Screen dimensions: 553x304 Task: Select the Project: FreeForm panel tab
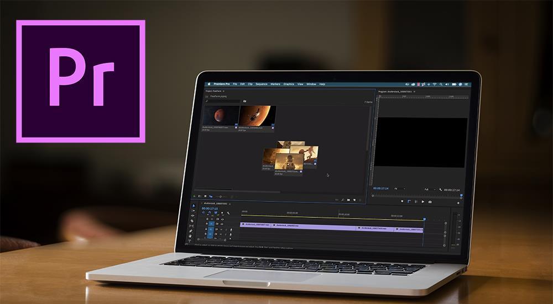pyautogui.click(x=213, y=91)
